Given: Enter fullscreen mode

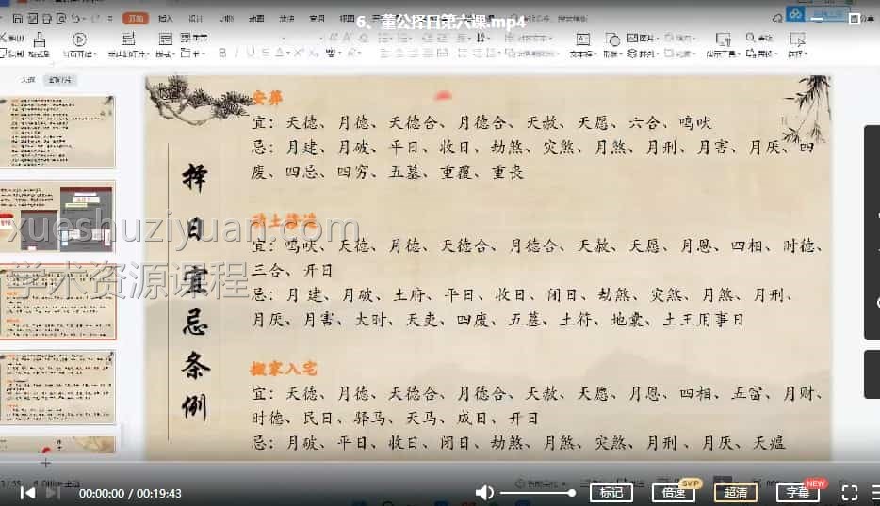Looking at the screenshot, I should click(x=849, y=492).
